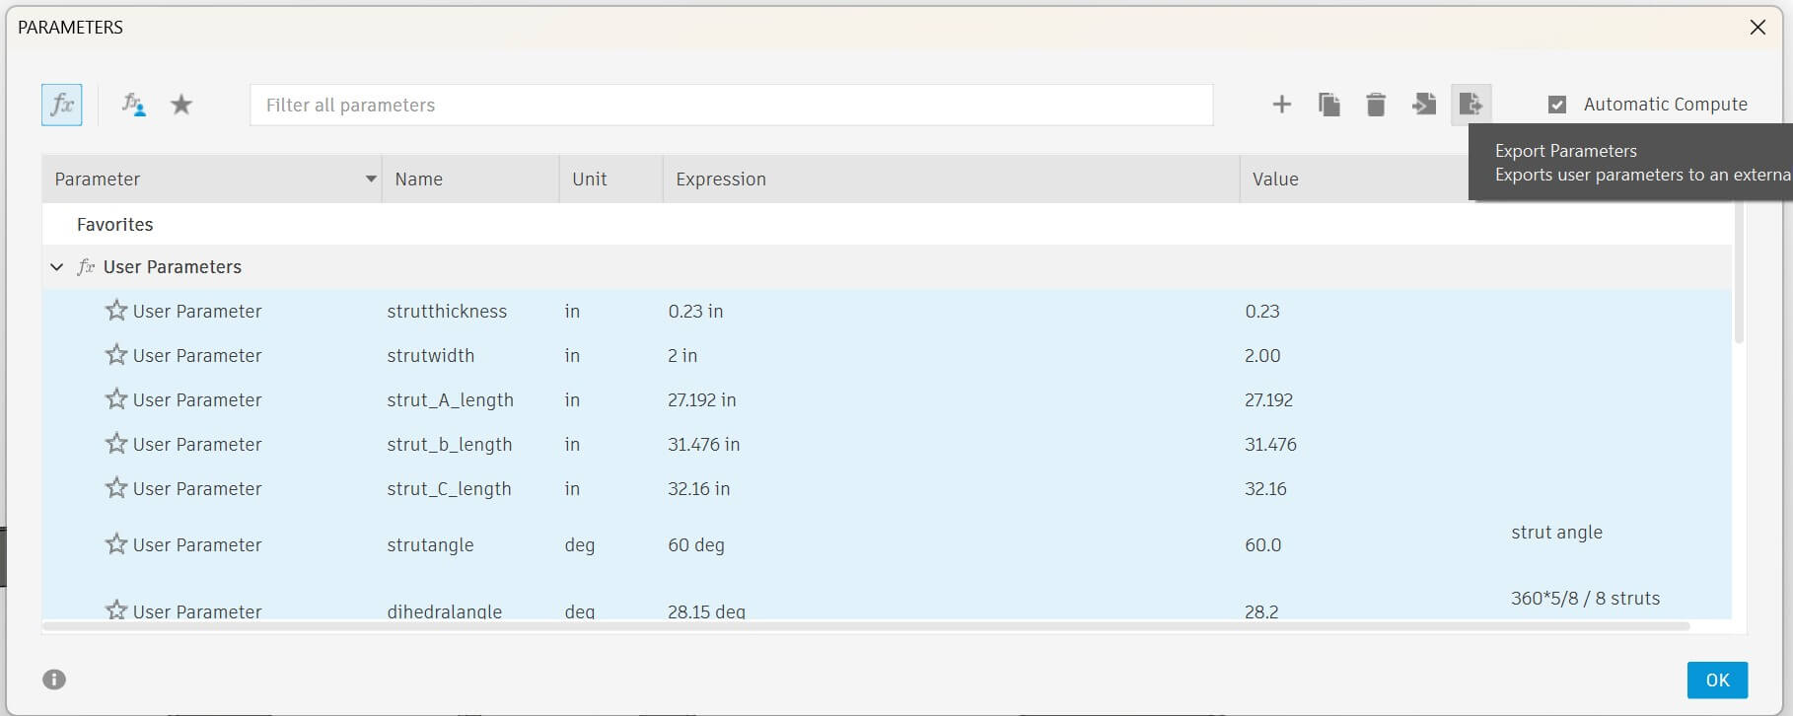This screenshot has height=716, width=1793.
Task: Collapse the User Parameters group
Action: [x=57, y=267]
